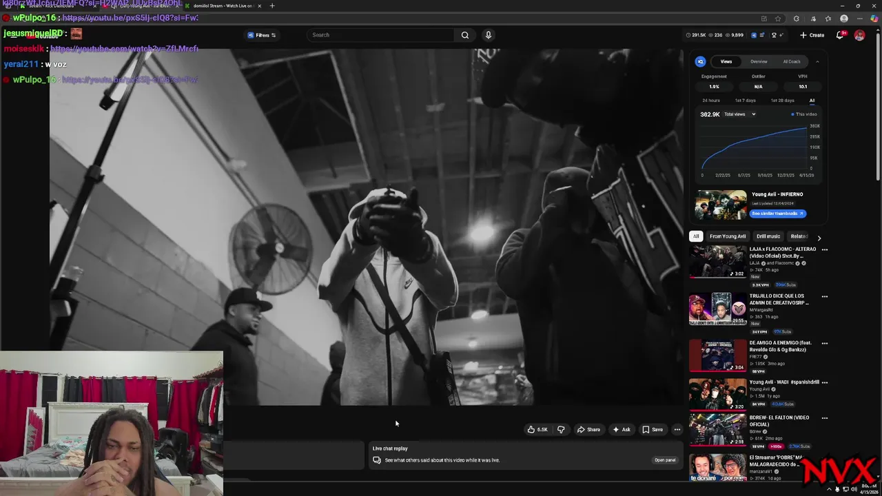This screenshot has width=882, height=496.
Task: Open TRUJILLO DICE QUE LOS ADMIN video
Action: [x=718, y=309]
